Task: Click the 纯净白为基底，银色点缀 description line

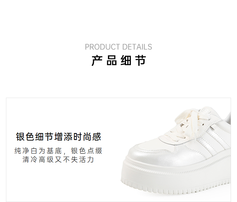Action: (x=58, y=151)
